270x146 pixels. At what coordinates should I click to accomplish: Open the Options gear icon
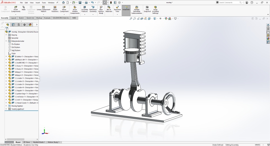coord(119,3)
